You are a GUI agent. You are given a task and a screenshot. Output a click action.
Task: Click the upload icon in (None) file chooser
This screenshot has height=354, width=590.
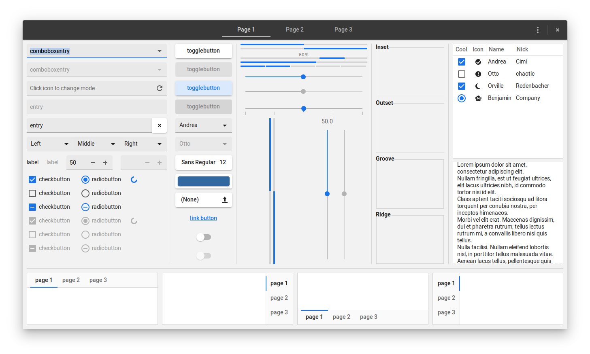pos(225,200)
